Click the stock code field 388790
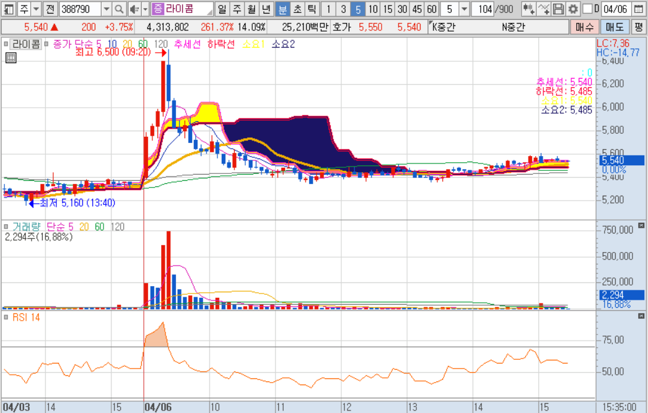Screen dimensions: 648x413 click(x=81, y=9)
